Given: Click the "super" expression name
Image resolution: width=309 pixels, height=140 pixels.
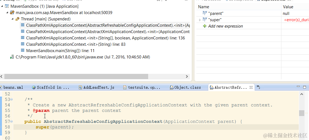Looking at the screenshot, I should click(x=215, y=20).
